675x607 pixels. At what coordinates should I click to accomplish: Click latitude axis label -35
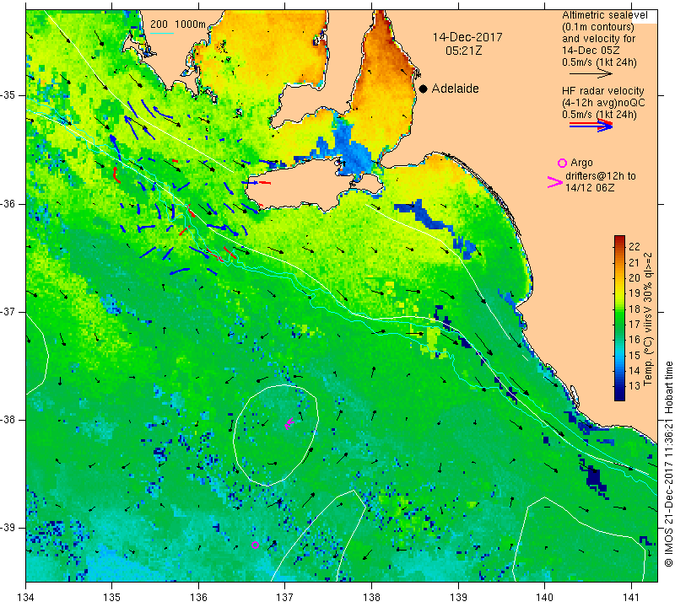[x=8, y=95]
